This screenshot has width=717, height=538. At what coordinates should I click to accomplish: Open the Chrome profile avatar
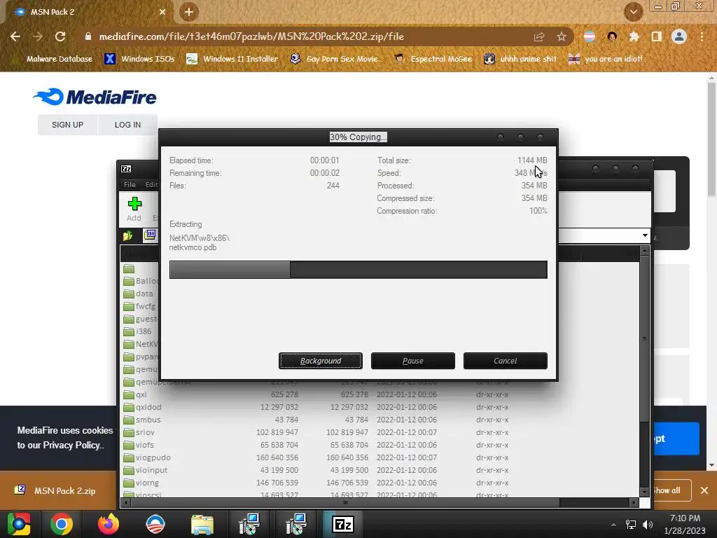click(679, 36)
